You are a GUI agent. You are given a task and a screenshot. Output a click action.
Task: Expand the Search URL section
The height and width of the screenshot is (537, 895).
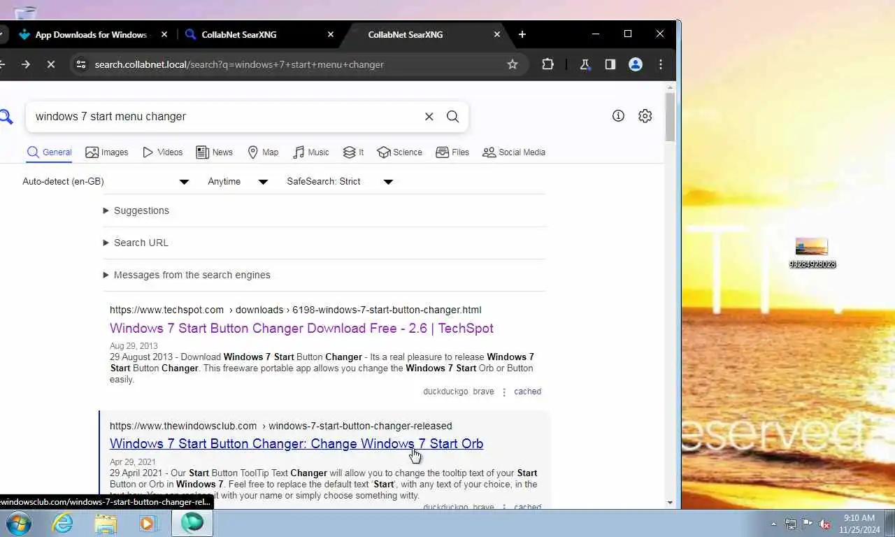pyautogui.click(x=136, y=243)
